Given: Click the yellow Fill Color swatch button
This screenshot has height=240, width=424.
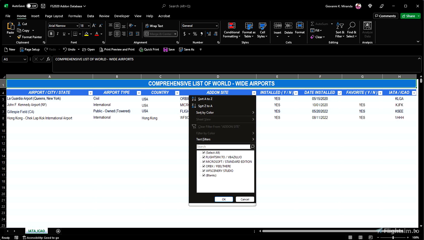Looking at the screenshot, I should pos(87,34).
